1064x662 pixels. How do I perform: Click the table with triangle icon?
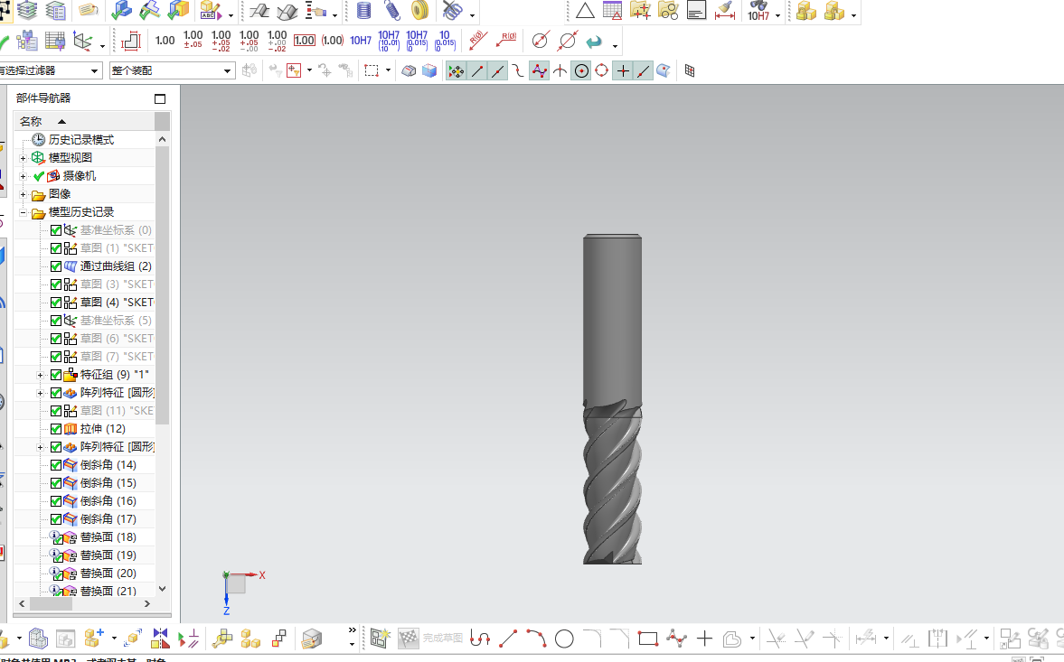coord(612,11)
